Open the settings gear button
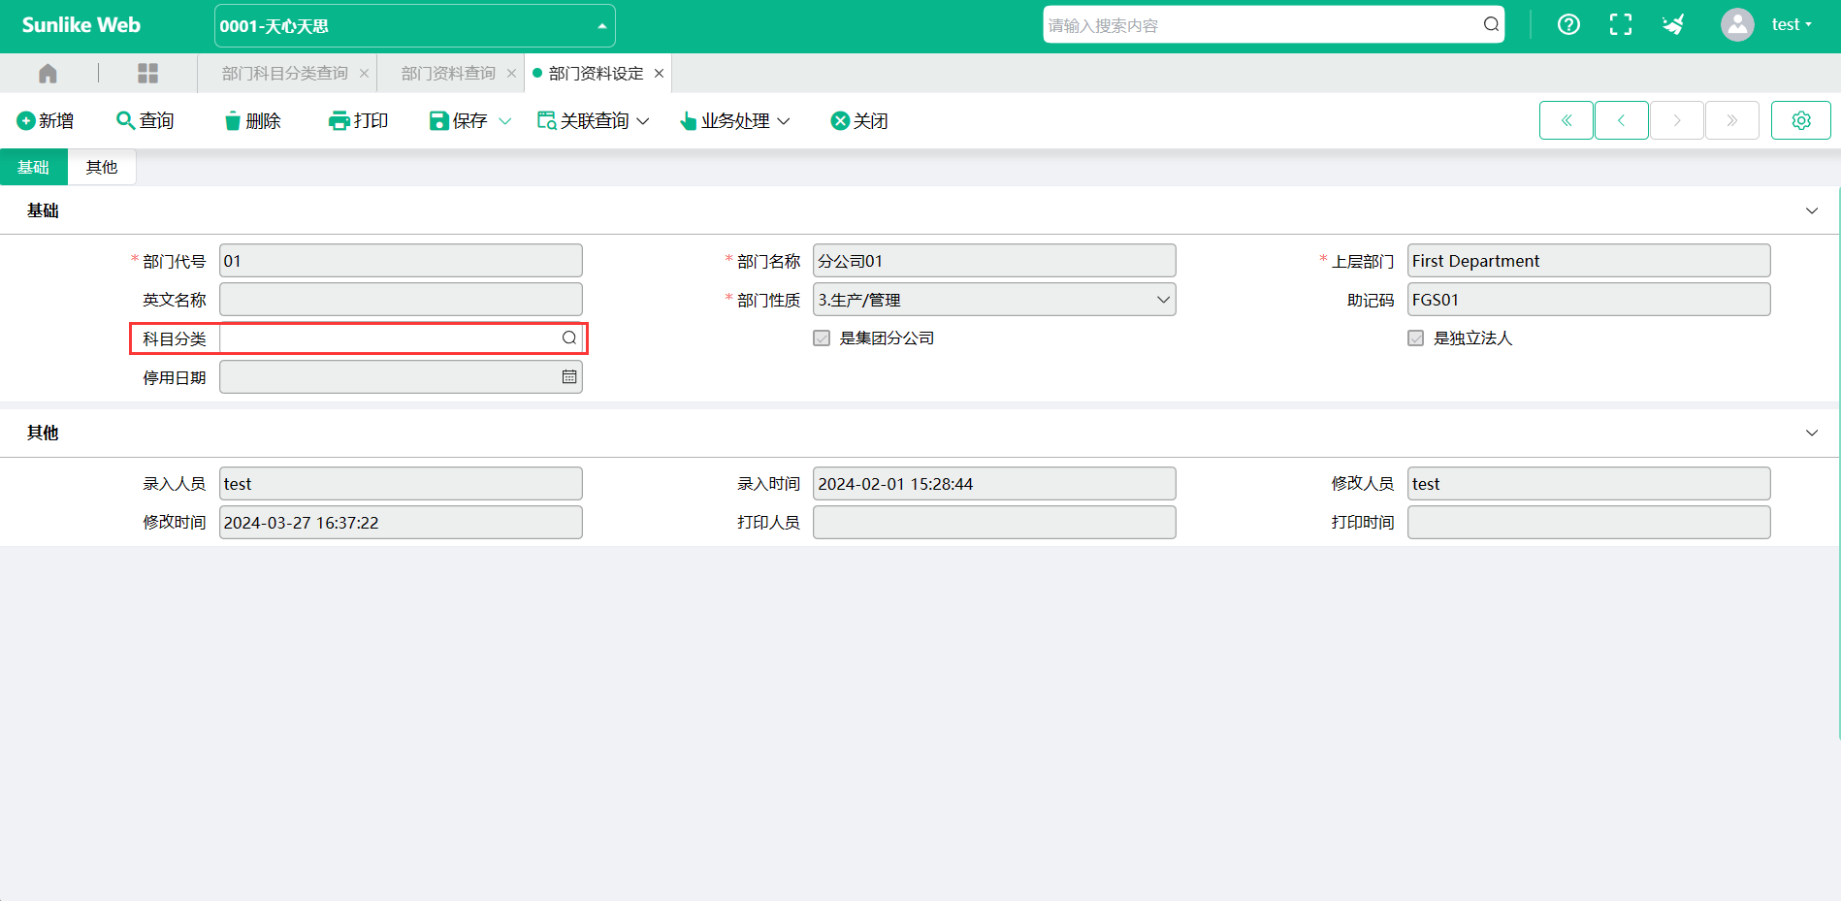Screen dimensions: 1841x901 tap(1800, 120)
